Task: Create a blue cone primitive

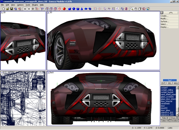Action: pyautogui.click(x=82, y=9)
